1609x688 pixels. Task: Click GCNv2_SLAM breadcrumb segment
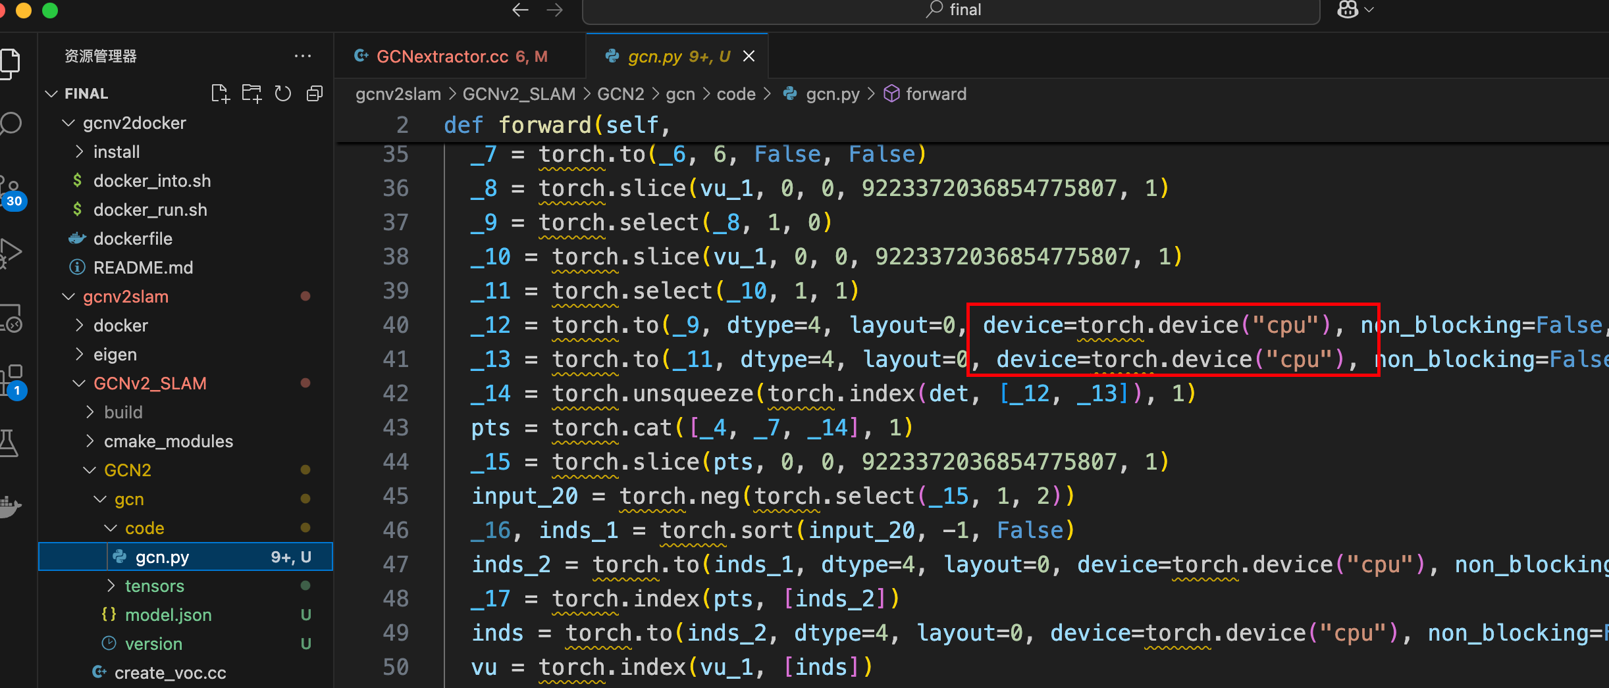519,94
